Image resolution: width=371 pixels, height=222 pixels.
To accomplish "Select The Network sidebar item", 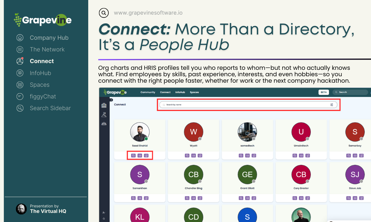I will click(40, 49).
